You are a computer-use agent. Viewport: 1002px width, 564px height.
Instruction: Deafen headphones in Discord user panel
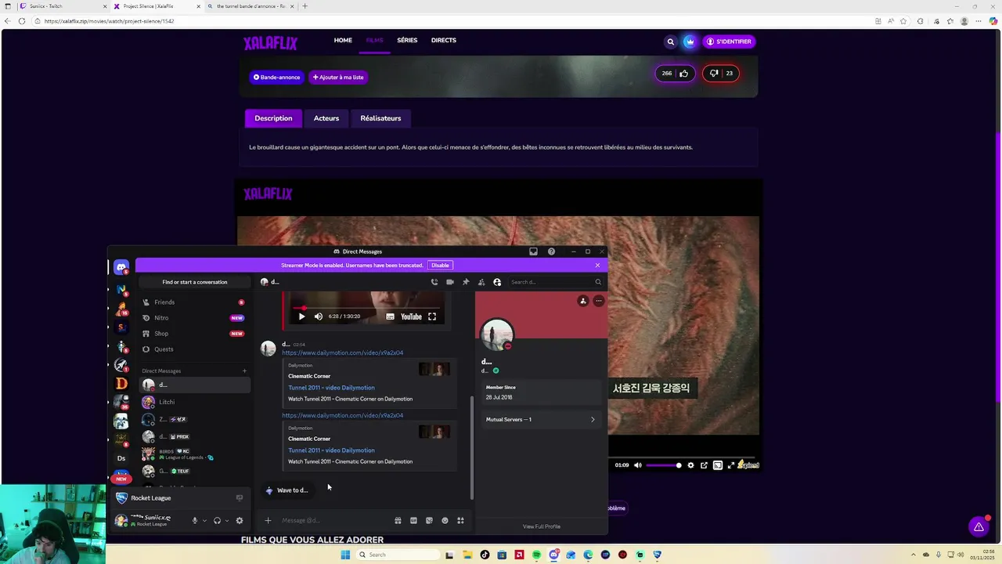point(217,520)
